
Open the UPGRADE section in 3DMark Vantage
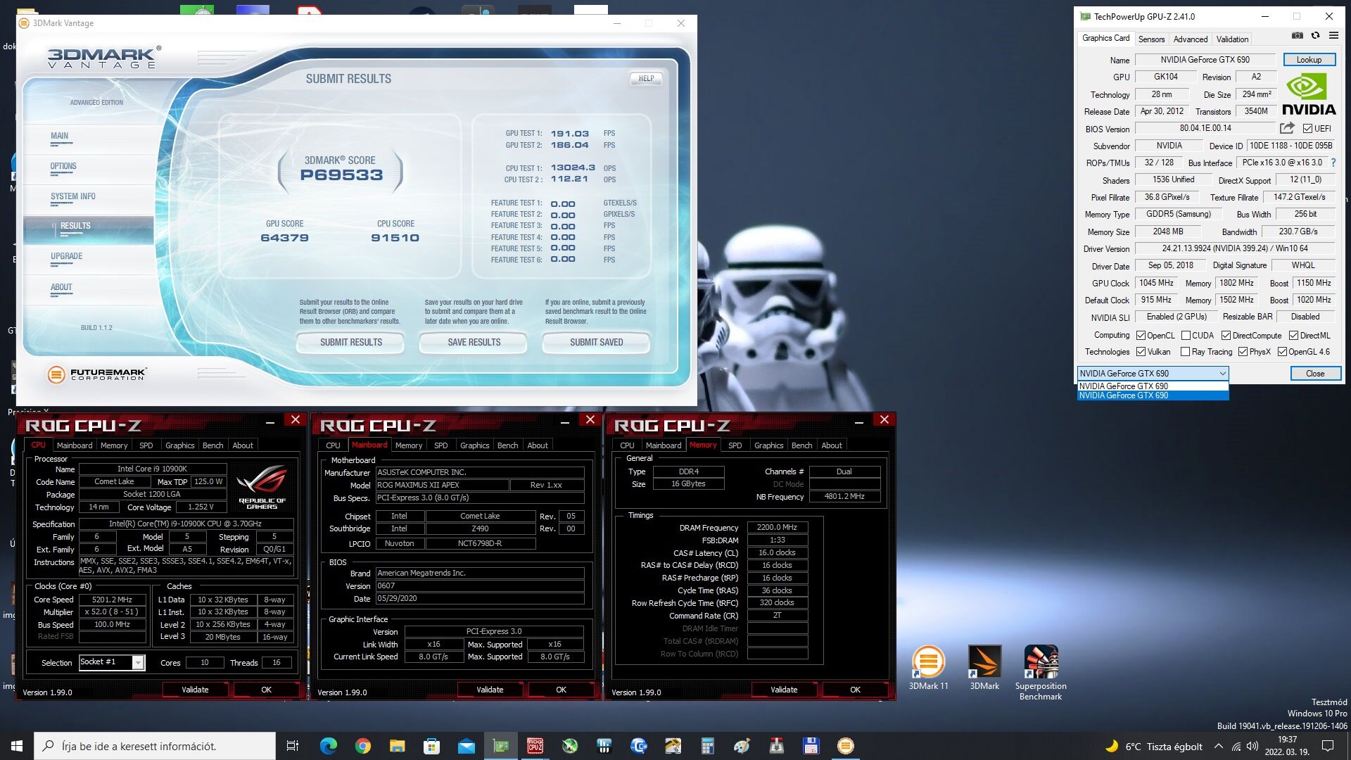tap(66, 257)
